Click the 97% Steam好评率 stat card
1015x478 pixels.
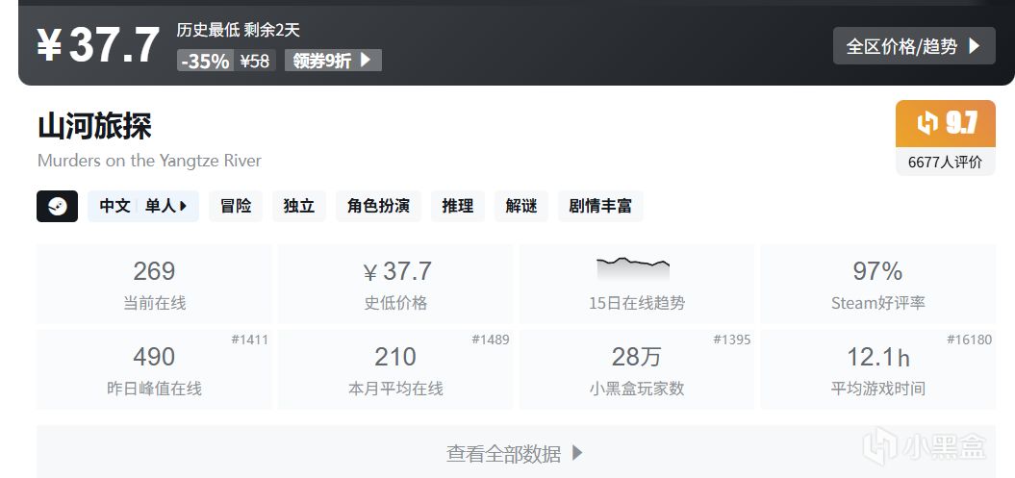878,284
